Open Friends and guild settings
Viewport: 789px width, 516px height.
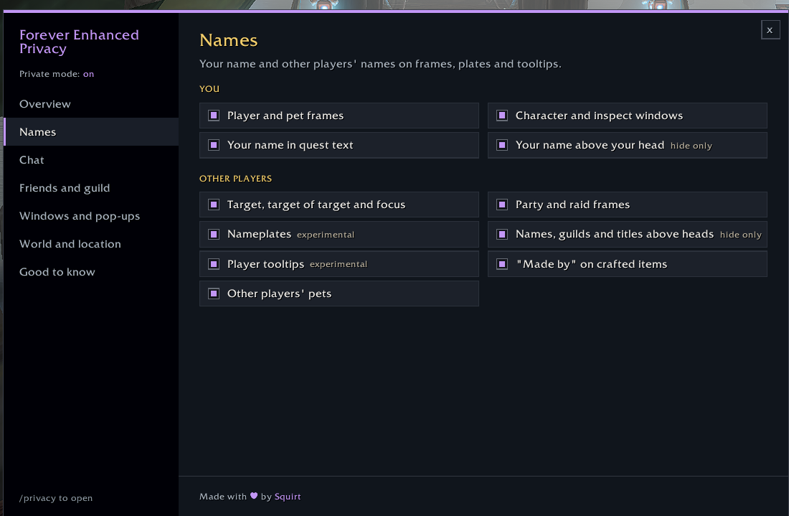point(91,188)
